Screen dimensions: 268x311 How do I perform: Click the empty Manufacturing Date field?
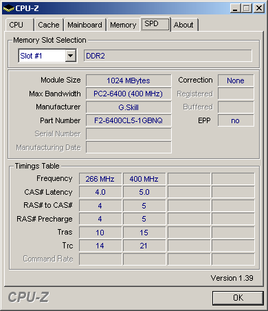129,147
